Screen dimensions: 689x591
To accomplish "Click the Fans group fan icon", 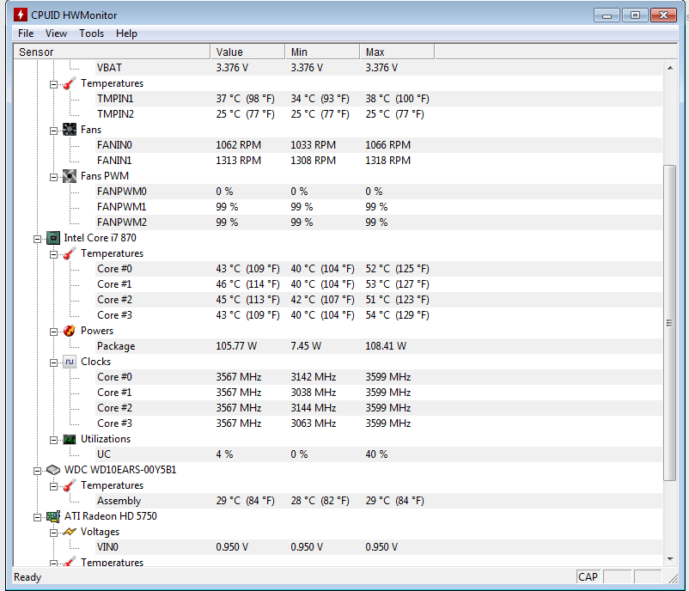I will click(70, 130).
